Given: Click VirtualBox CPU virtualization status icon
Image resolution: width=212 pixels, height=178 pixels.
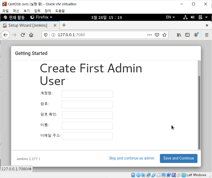Looking at the screenshot, I should click(x=174, y=175).
